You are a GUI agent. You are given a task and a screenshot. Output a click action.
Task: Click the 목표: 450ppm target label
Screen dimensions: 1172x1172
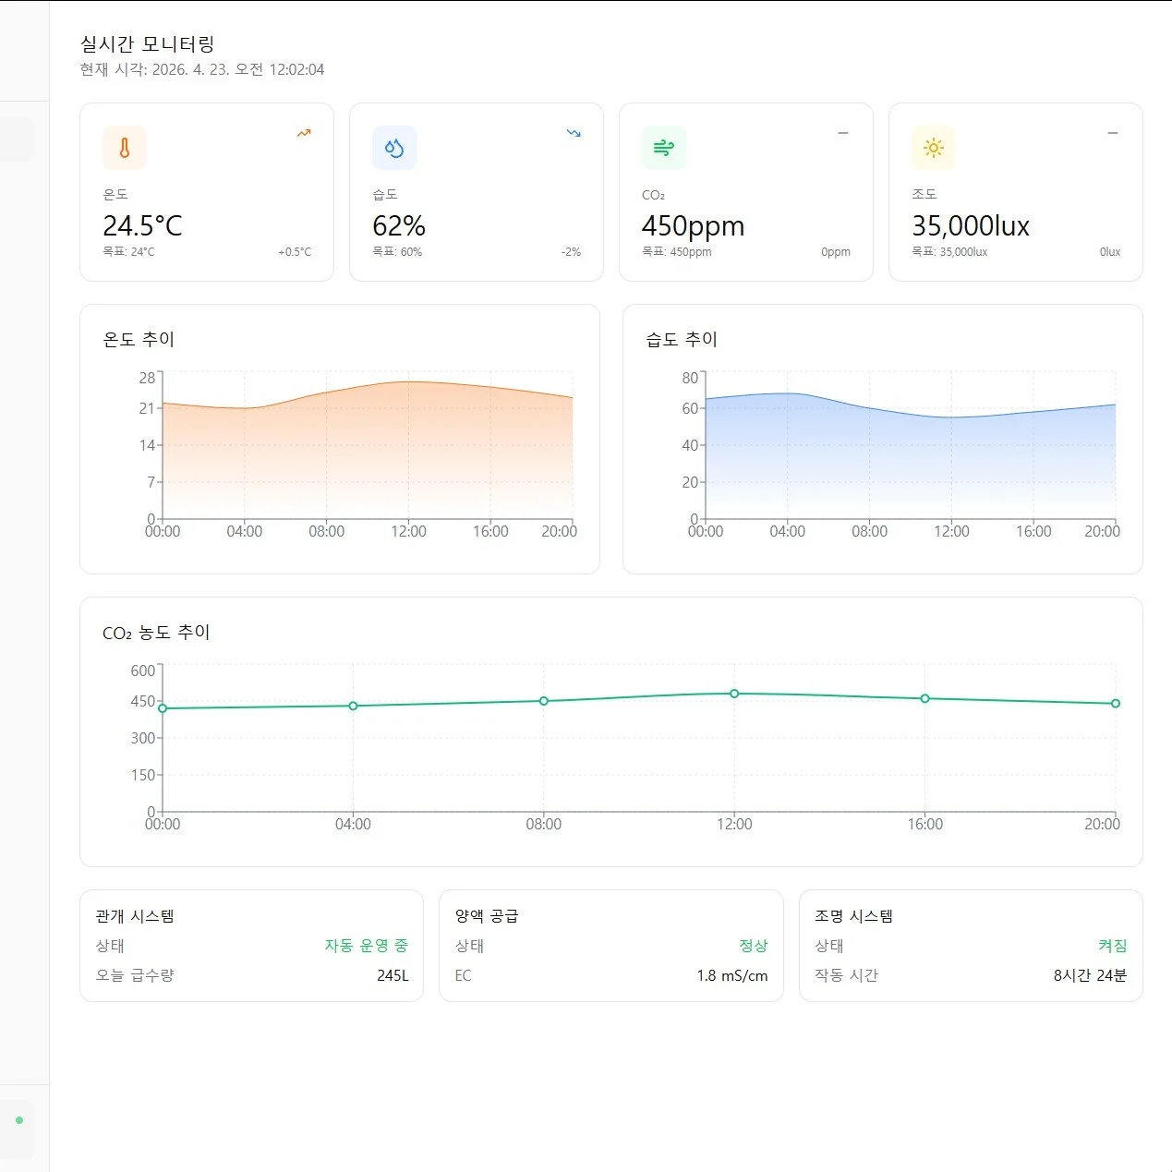677,252
